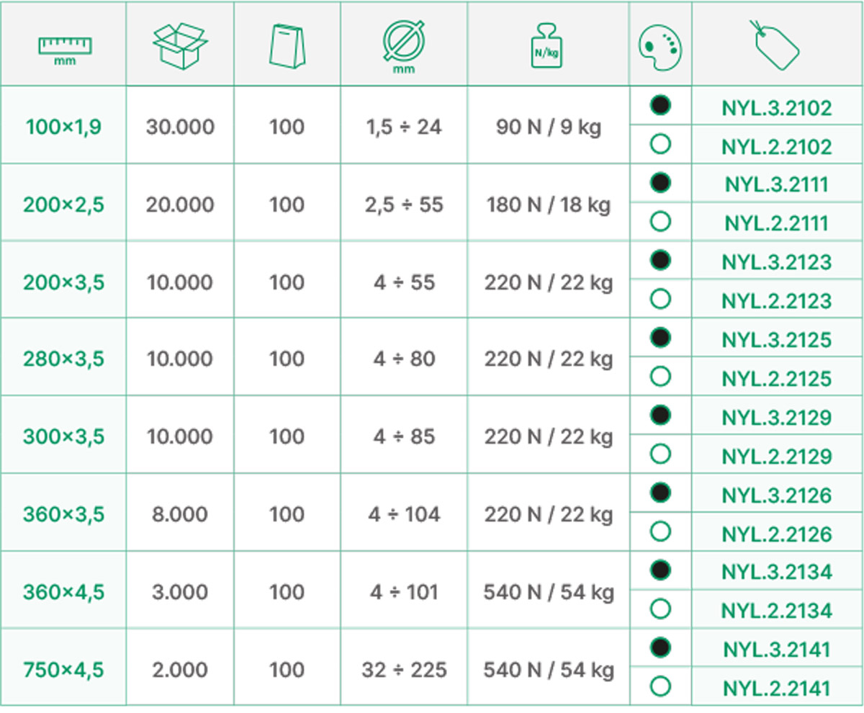Select white color circle for NYL.2.2126

(x=660, y=532)
